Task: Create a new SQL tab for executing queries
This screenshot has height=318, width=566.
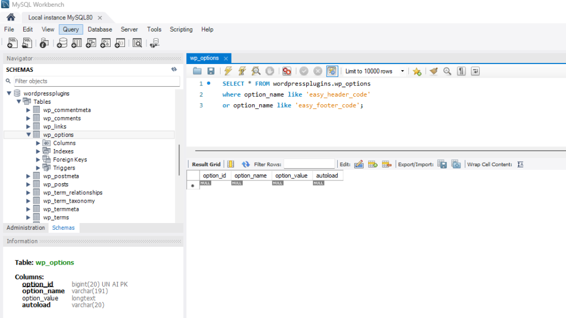Action: point(12,43)
